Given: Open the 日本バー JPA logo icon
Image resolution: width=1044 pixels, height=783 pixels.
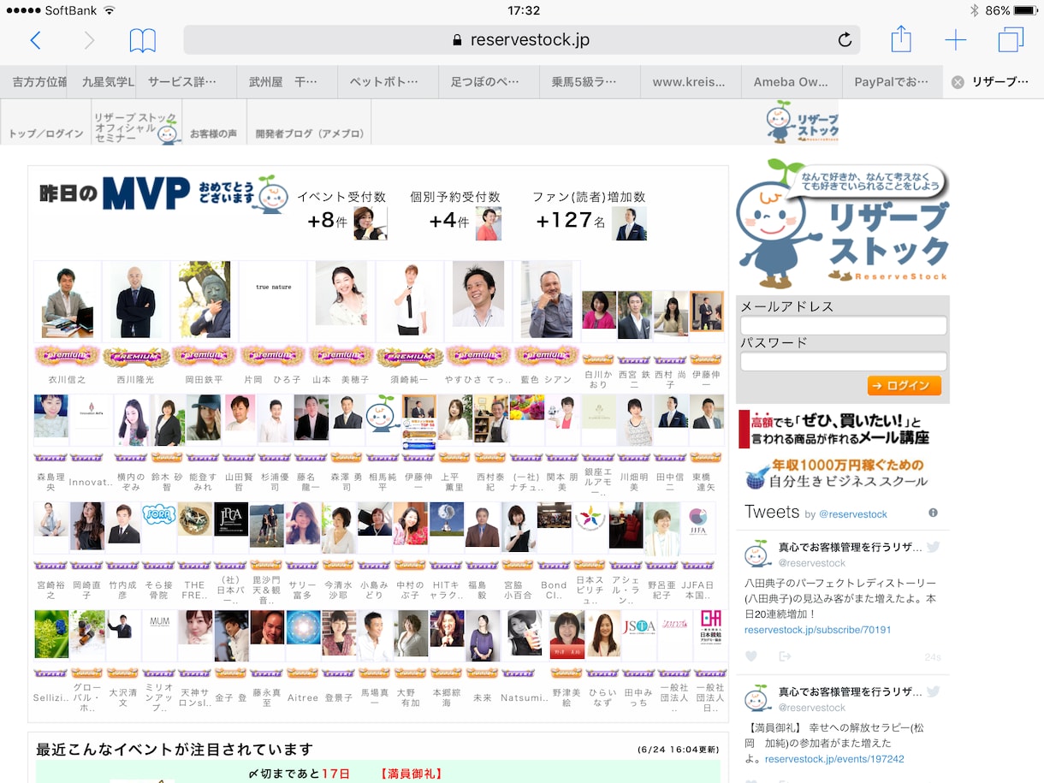Looking at the screenshot, I should 231,519.
